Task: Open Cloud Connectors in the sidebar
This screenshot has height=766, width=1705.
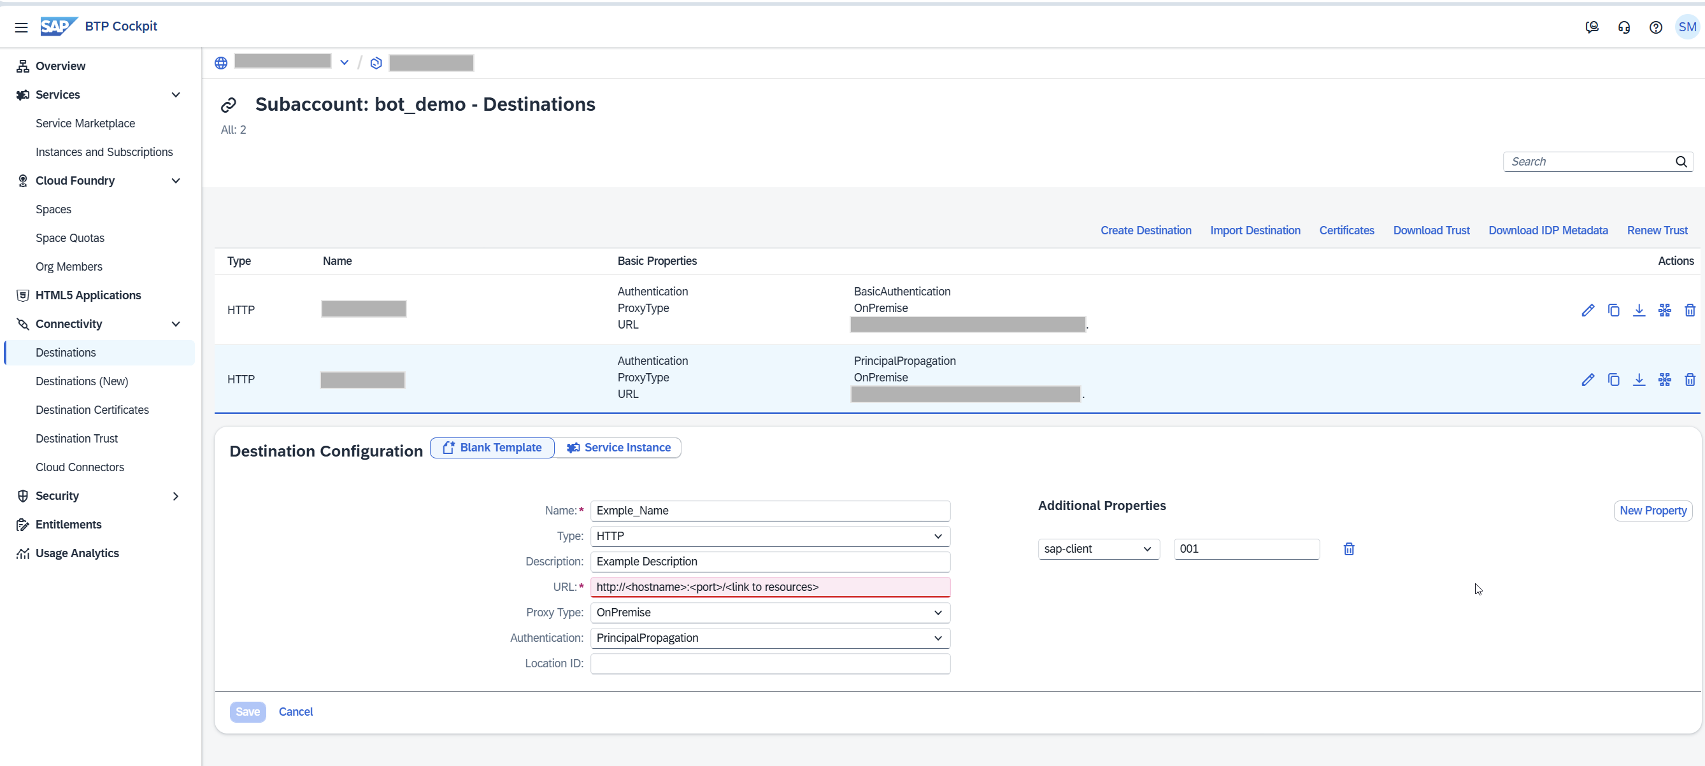Action: pyautogui.click(x=80, y=467)
